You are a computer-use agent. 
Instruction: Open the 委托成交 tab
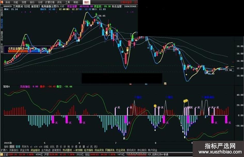click(x=131, y=150)
